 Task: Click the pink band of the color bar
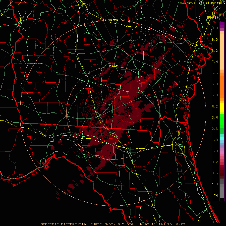(x=222, y=152)
